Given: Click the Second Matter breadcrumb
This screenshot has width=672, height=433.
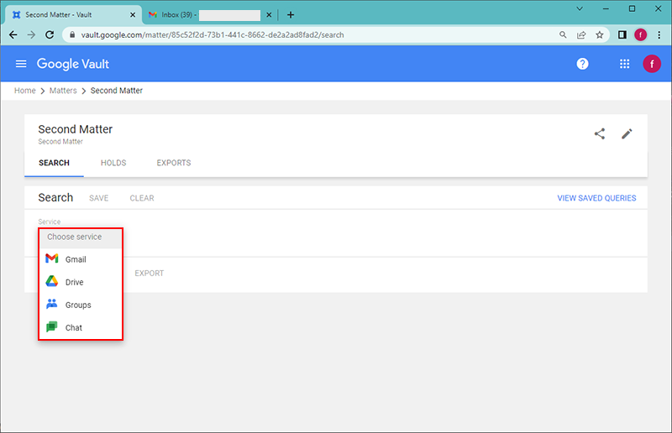Looking at the screenshot, I should coord(117,91).
